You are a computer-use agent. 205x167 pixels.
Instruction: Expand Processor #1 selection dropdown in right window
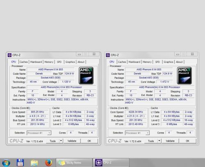pos(148,133)
